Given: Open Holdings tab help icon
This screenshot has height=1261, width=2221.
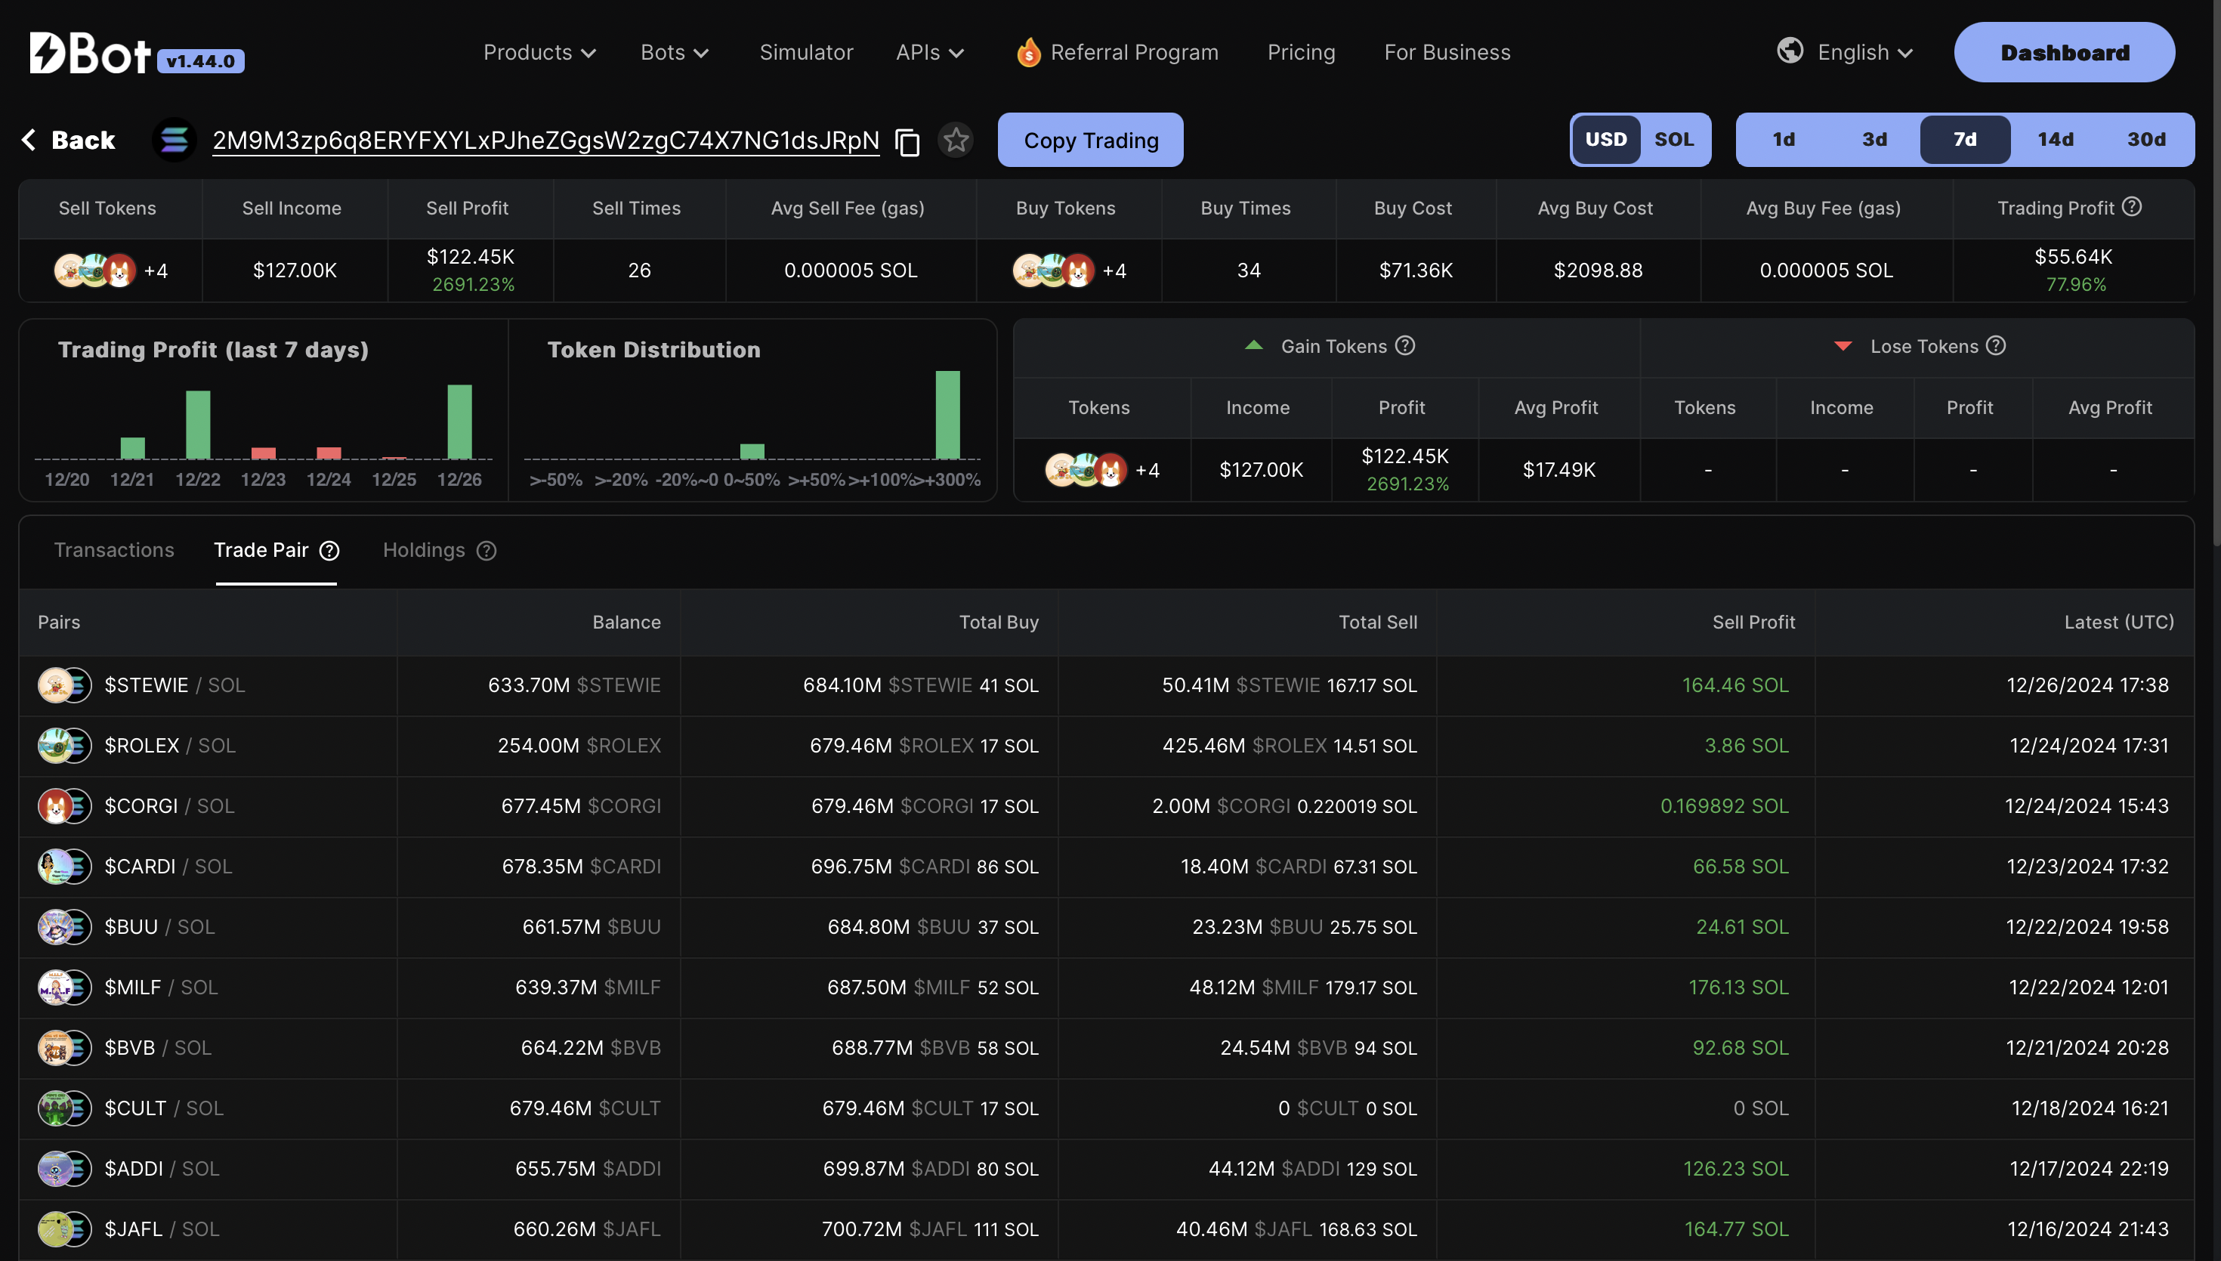Looking at the screenshot, I should tap(487, 550).
